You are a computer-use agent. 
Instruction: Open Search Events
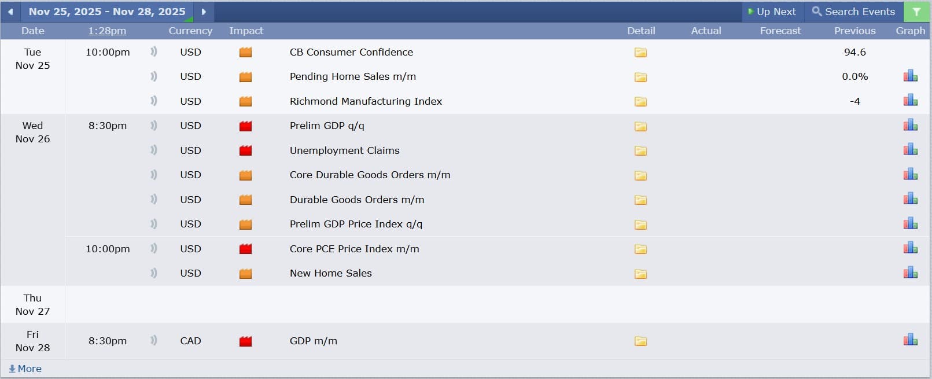pyautogui.click(x=853, y=12)
